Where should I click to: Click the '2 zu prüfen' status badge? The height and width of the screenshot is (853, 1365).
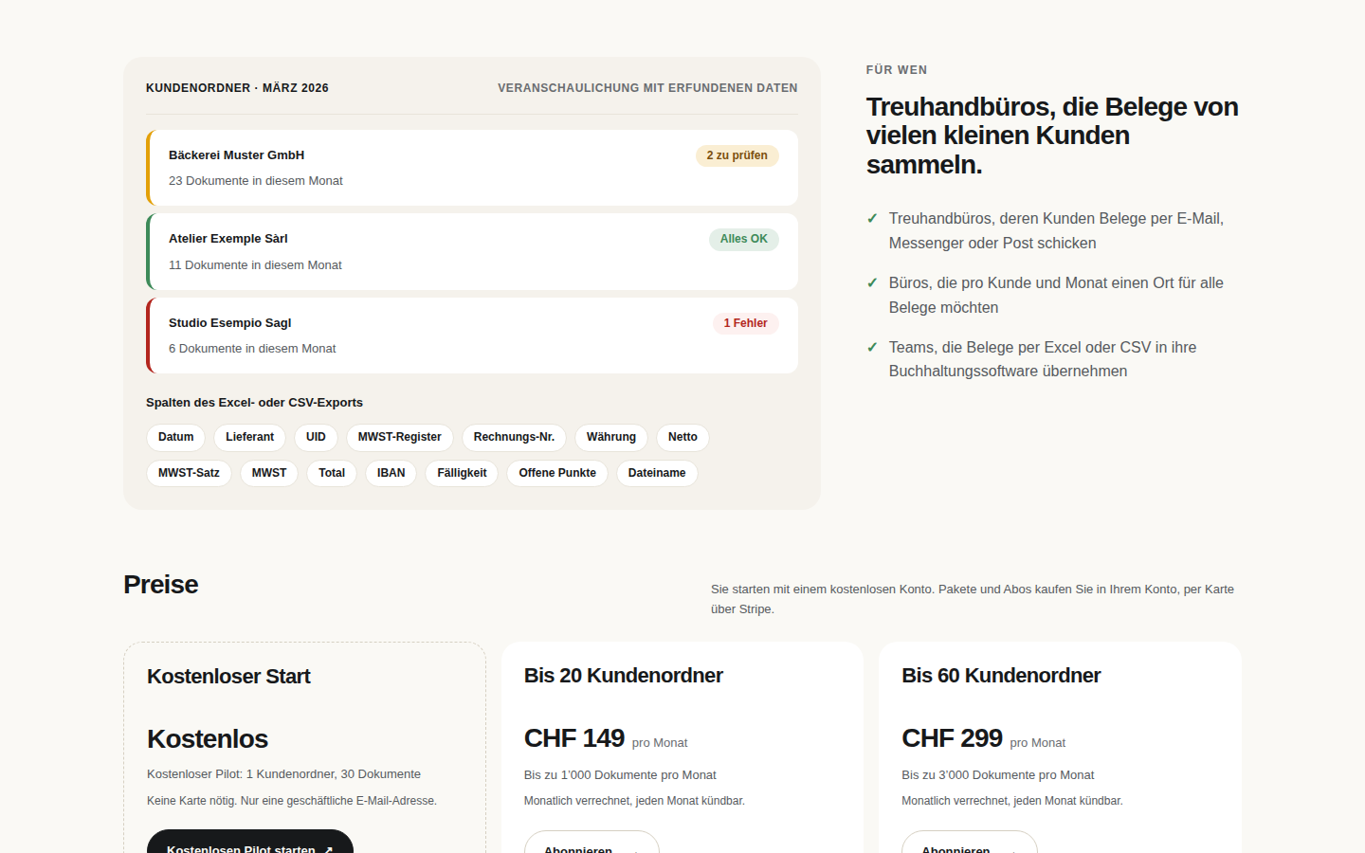pos(737,155)
